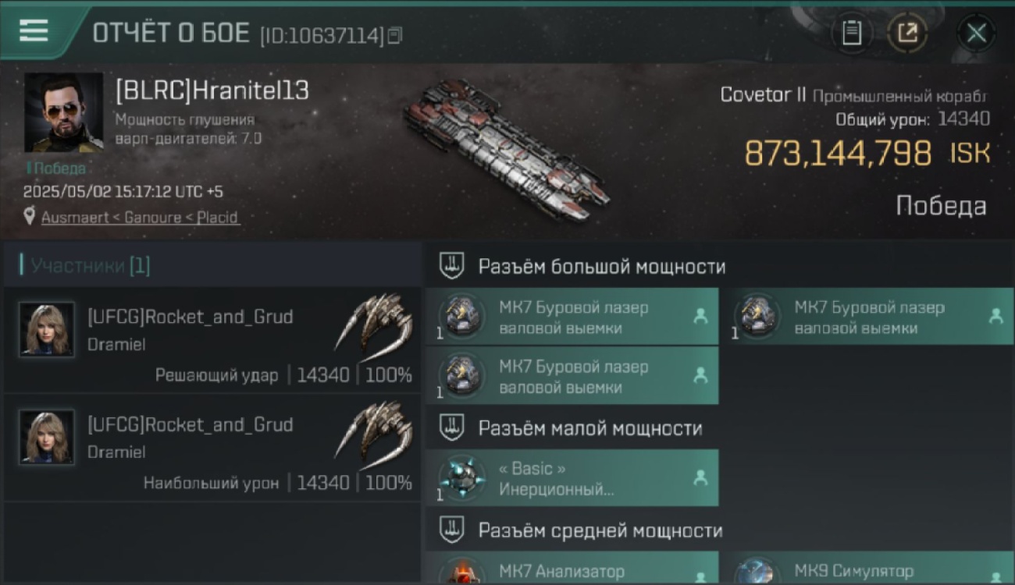View Hranitel13 pilot portrait

pyautogui.click(x=63, y=112)
